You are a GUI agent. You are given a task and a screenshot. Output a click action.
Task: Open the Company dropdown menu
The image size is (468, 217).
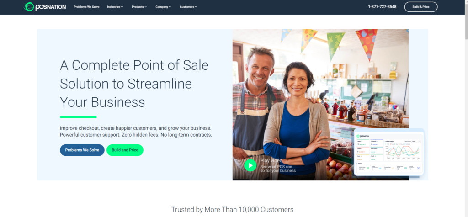pos(163,7)
